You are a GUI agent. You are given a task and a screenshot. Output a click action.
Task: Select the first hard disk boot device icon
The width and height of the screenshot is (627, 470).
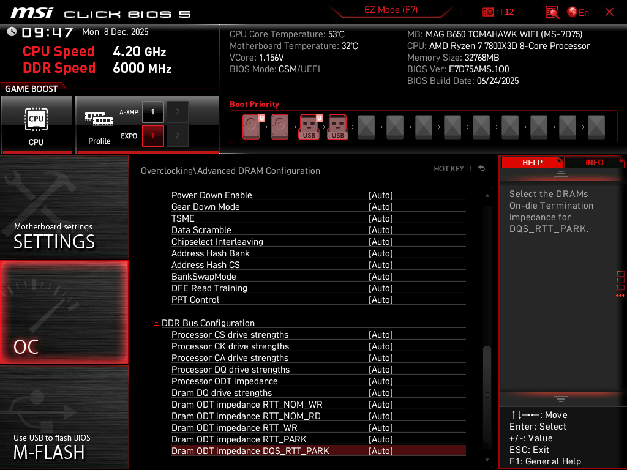251,127
